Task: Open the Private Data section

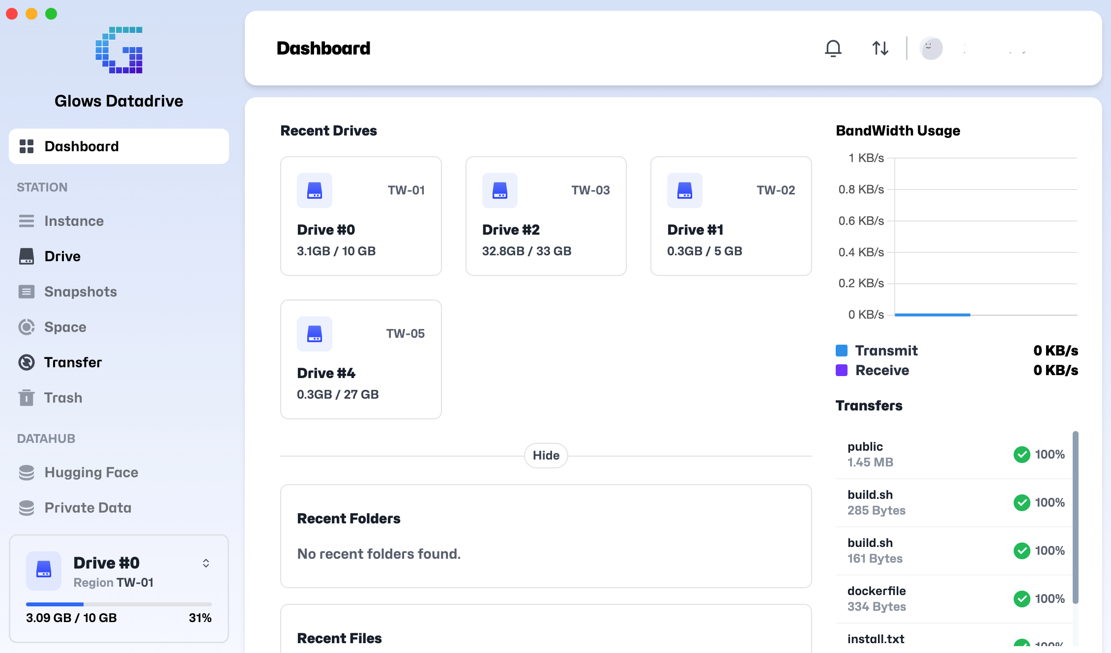Action: click(x=88, y=508)
